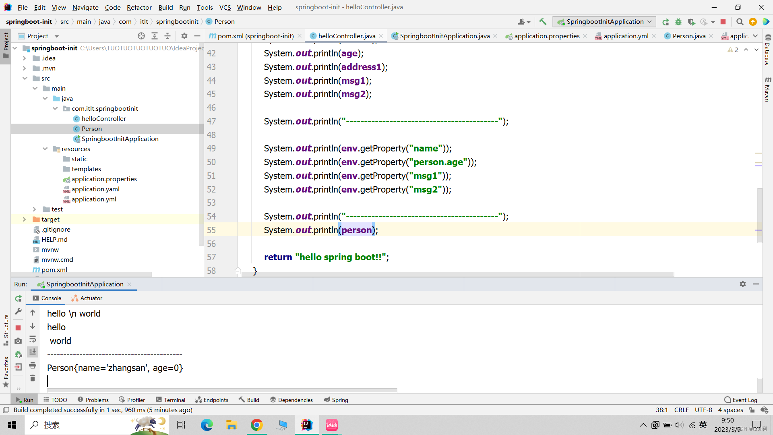Print console output using the printer icon
The width and height of the screenshot is (773, 435).
(x=33, y=365)
